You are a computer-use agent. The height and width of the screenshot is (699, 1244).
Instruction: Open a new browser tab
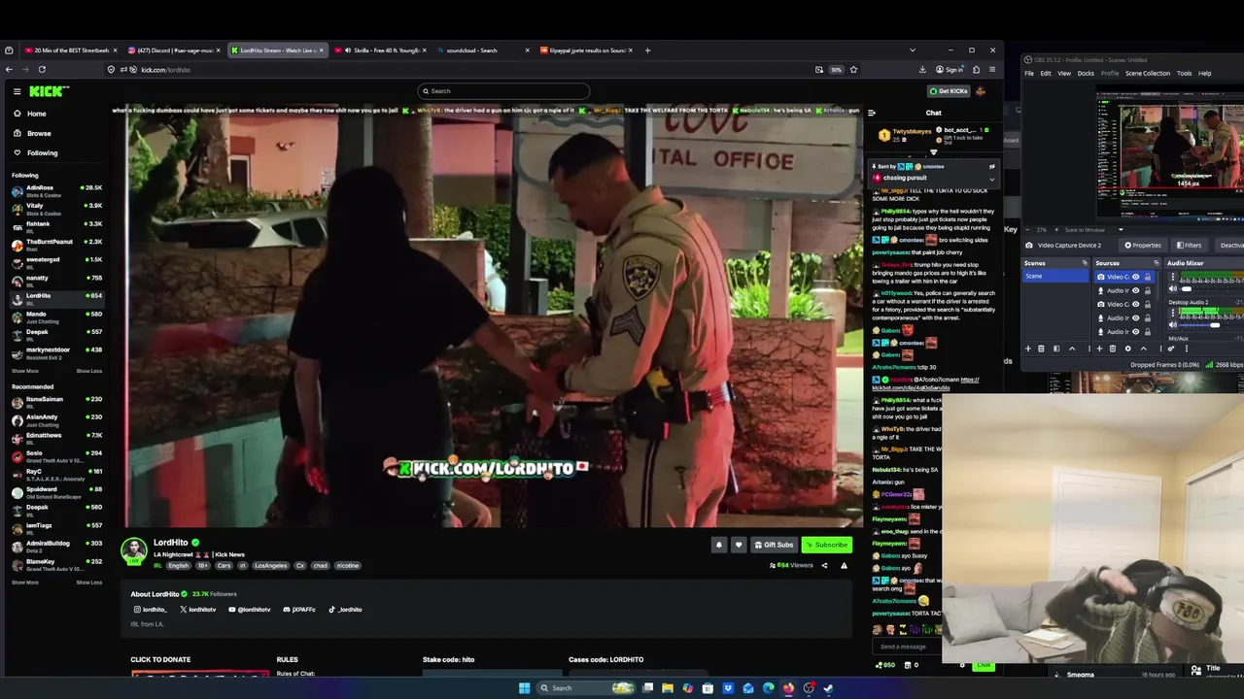pyautogui.click(x=648, y=50)
